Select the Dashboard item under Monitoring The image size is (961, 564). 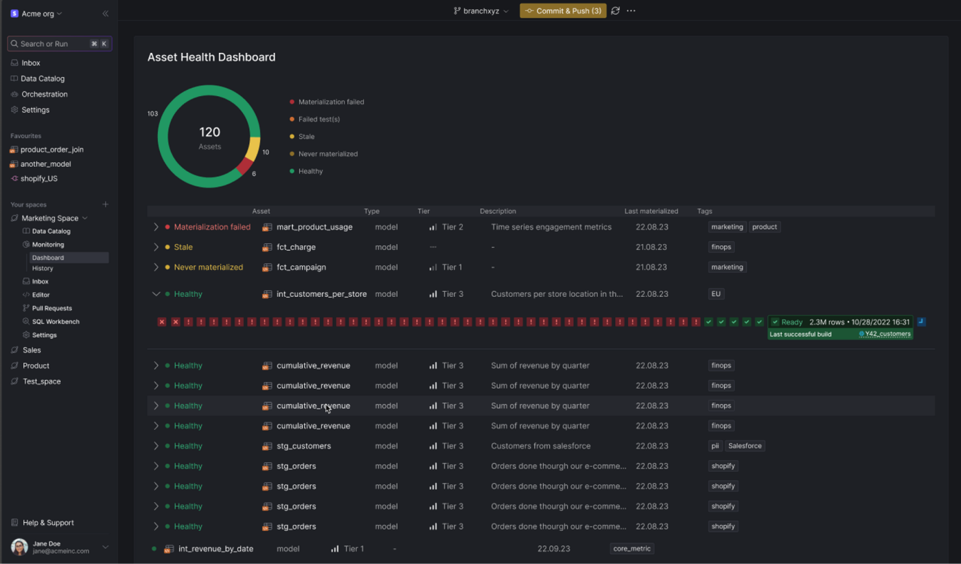(69, 258)
